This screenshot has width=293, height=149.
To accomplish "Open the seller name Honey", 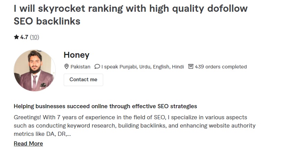I will pos(77,55).
